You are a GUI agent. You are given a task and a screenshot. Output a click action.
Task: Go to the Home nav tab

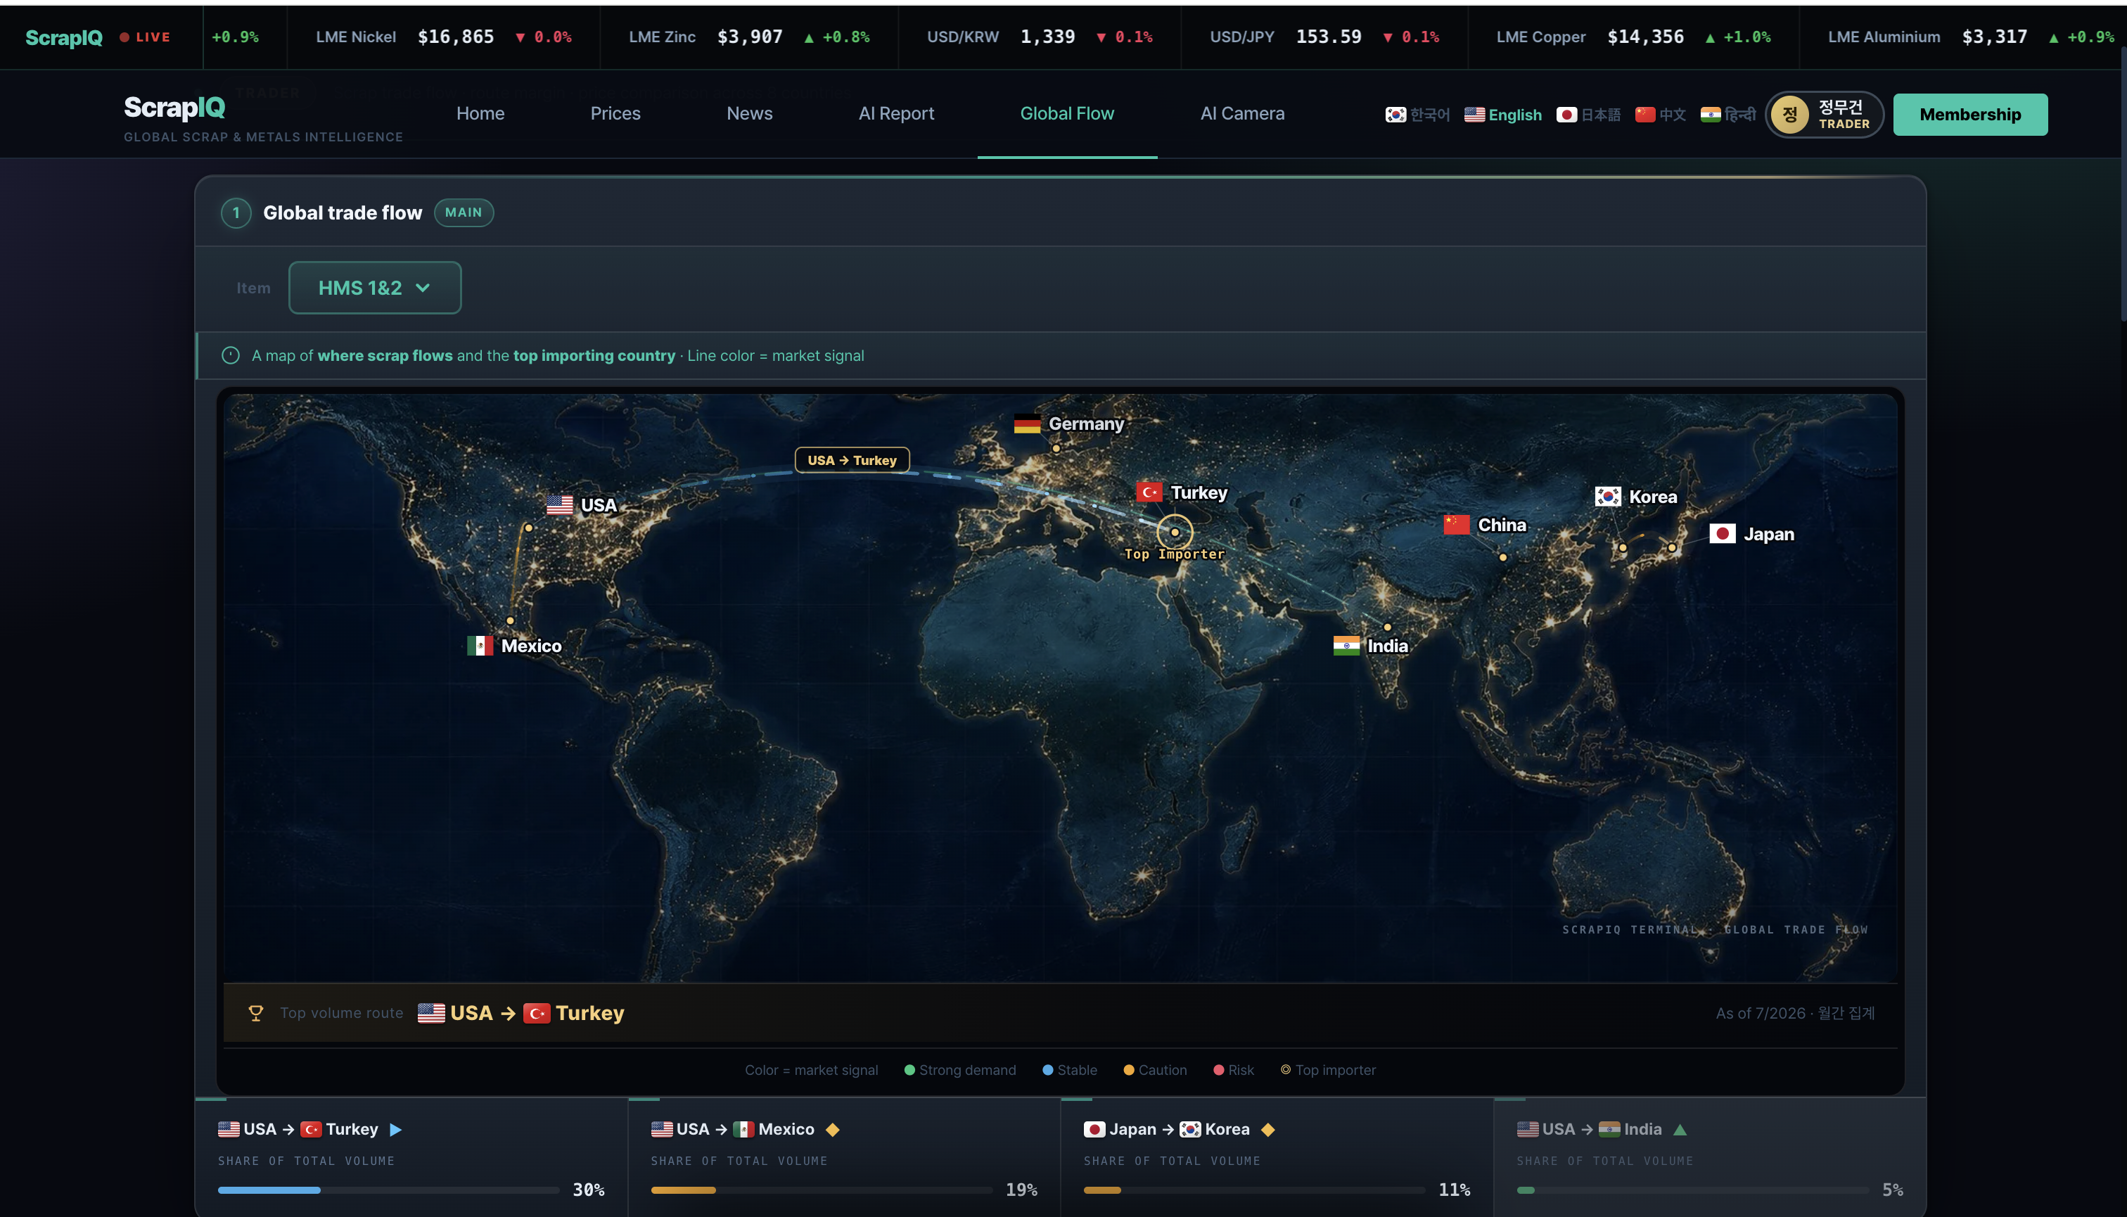click(x=480, y=114)
